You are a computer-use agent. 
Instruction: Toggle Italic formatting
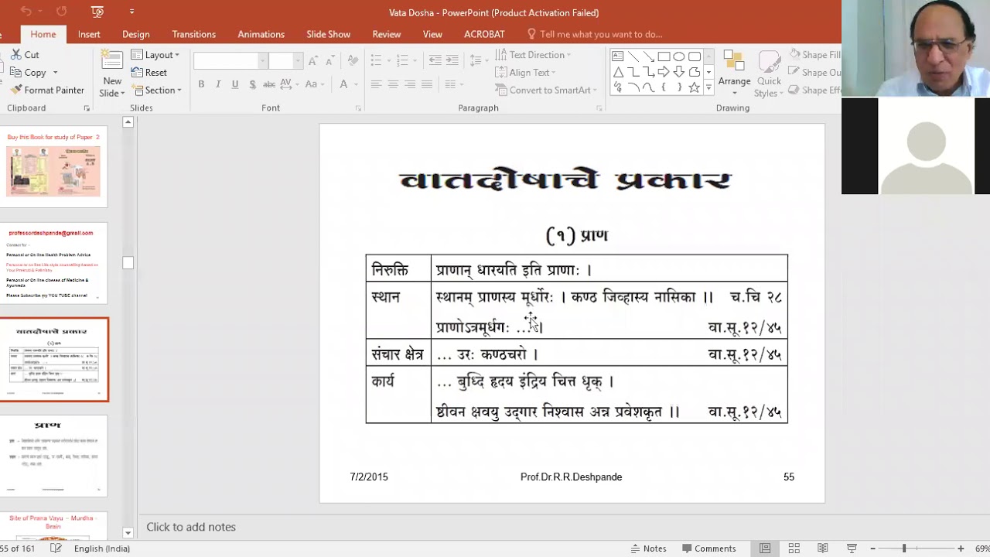(x=218, y=84)
